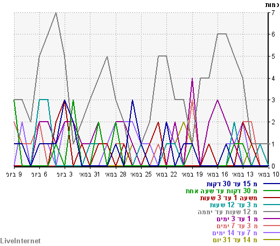Click the x-axis label "22 במאי"

(166, 174)
